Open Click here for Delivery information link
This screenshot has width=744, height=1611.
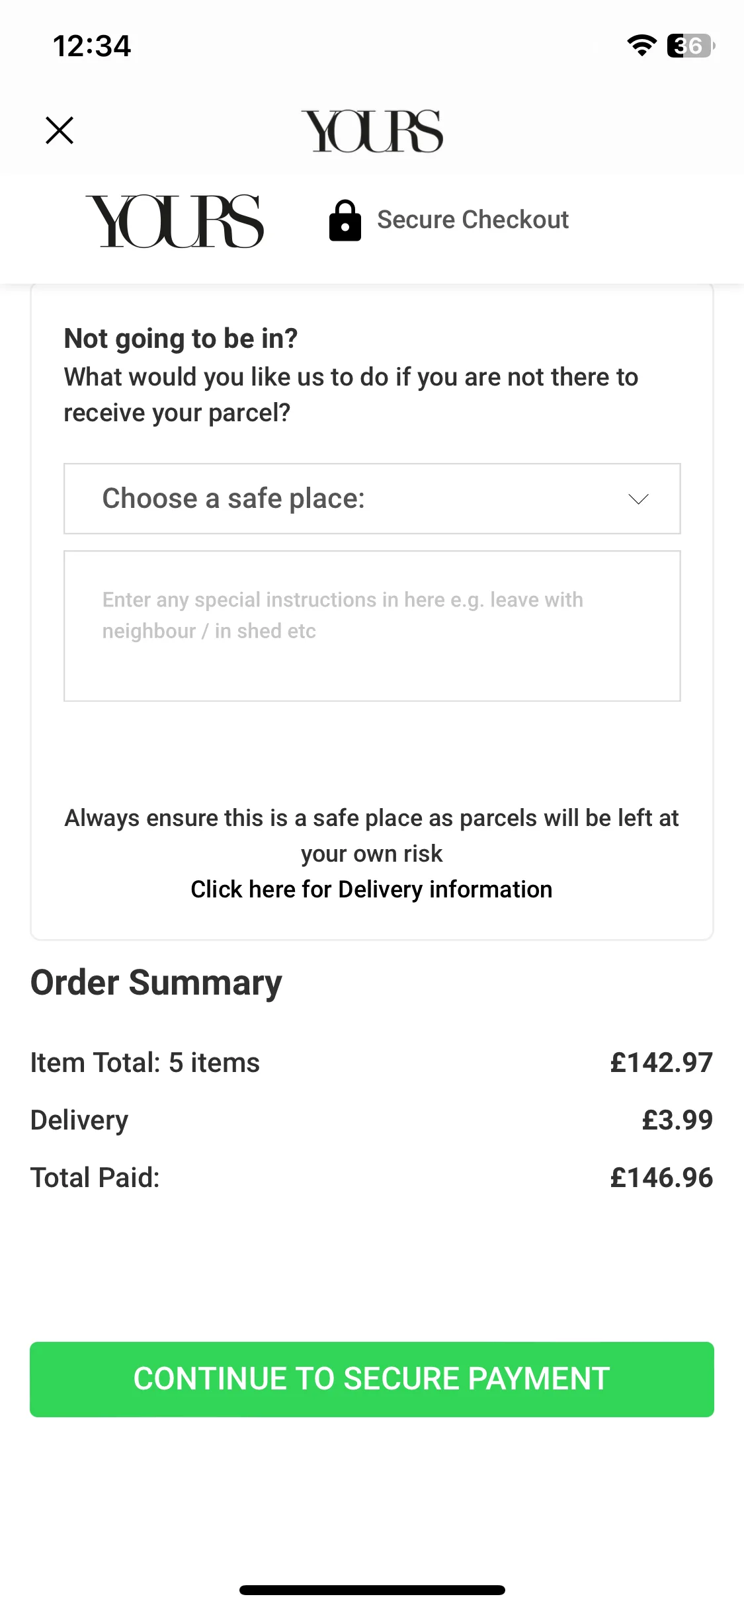pos(372,889)
